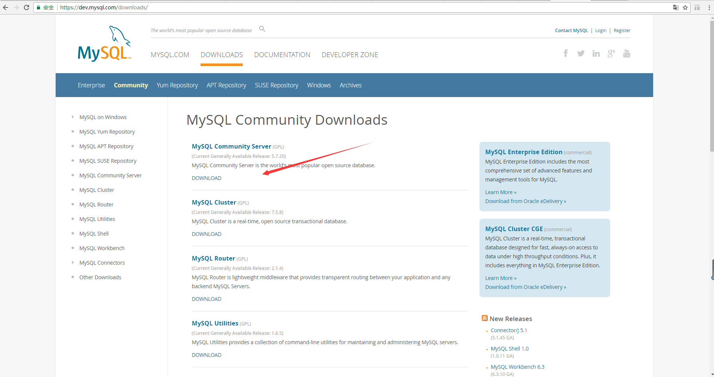Open MySQL Yum Repository in the sidebar
The image size is (714, 377).
pos(107,132)
